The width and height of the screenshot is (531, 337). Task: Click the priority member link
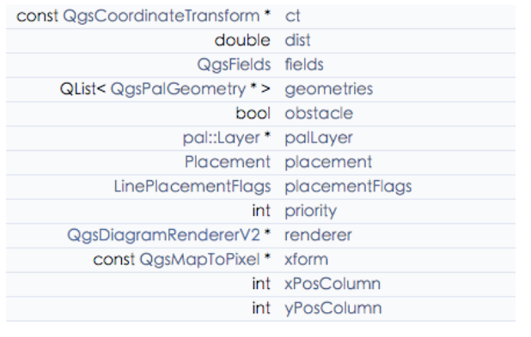point(310,211)
